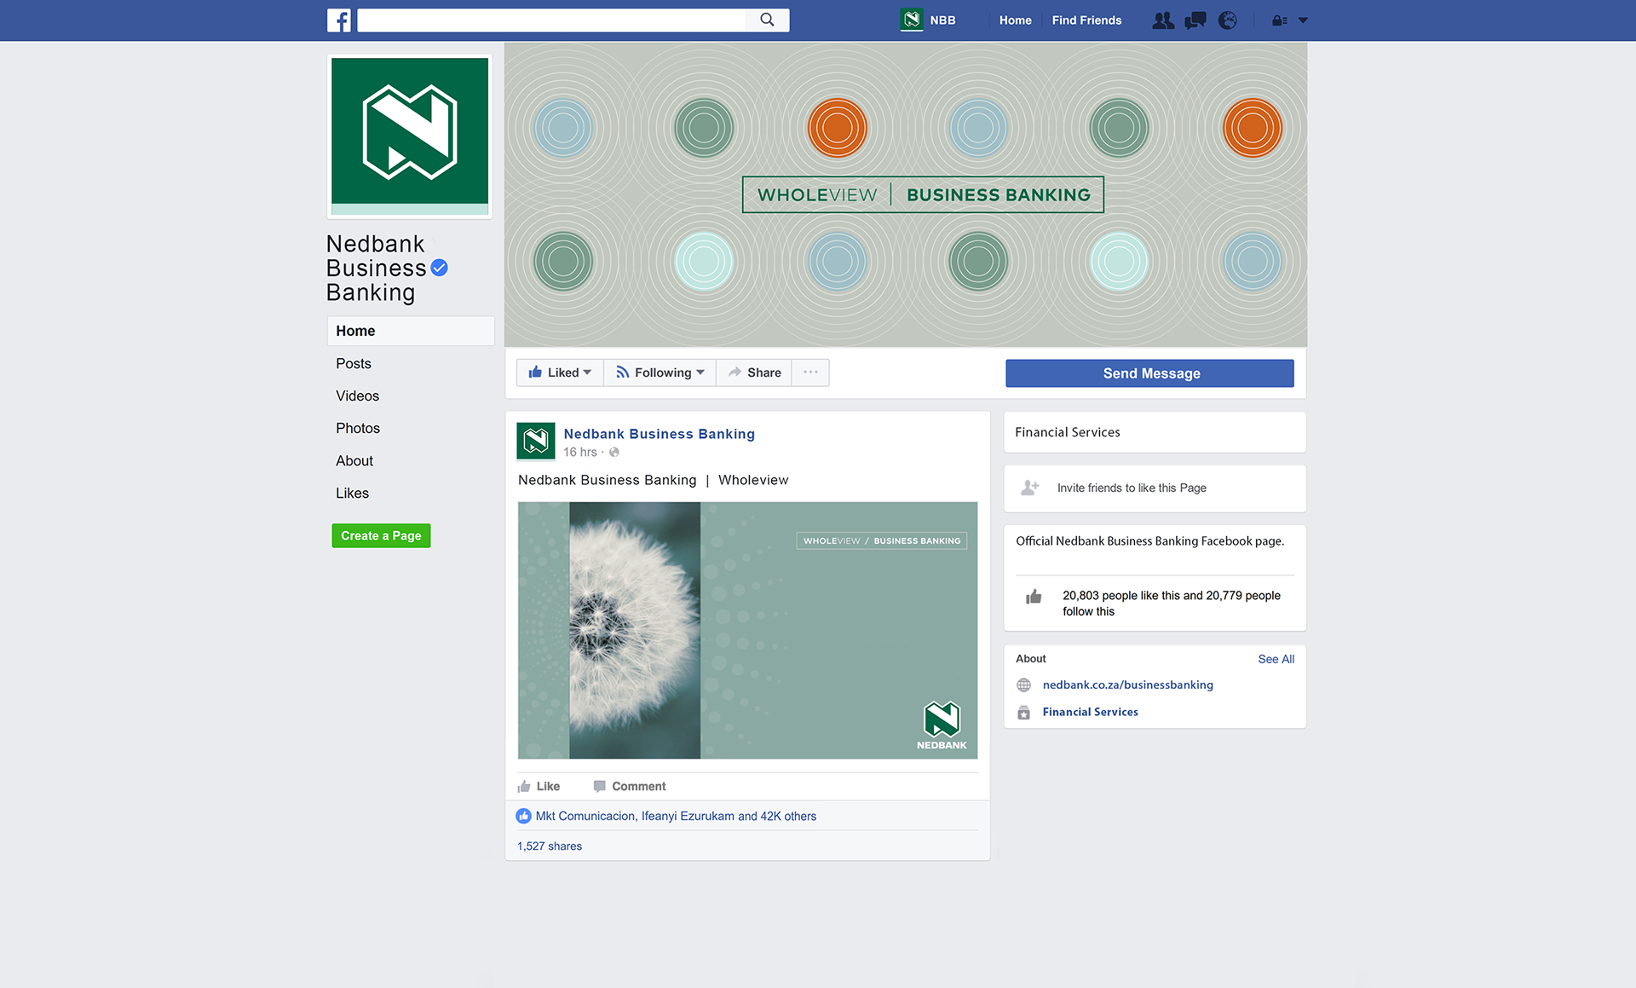The width and height of the screenshot is (1636, 988).
Task: Open the friend requests icon
Action: [1163, 20]
